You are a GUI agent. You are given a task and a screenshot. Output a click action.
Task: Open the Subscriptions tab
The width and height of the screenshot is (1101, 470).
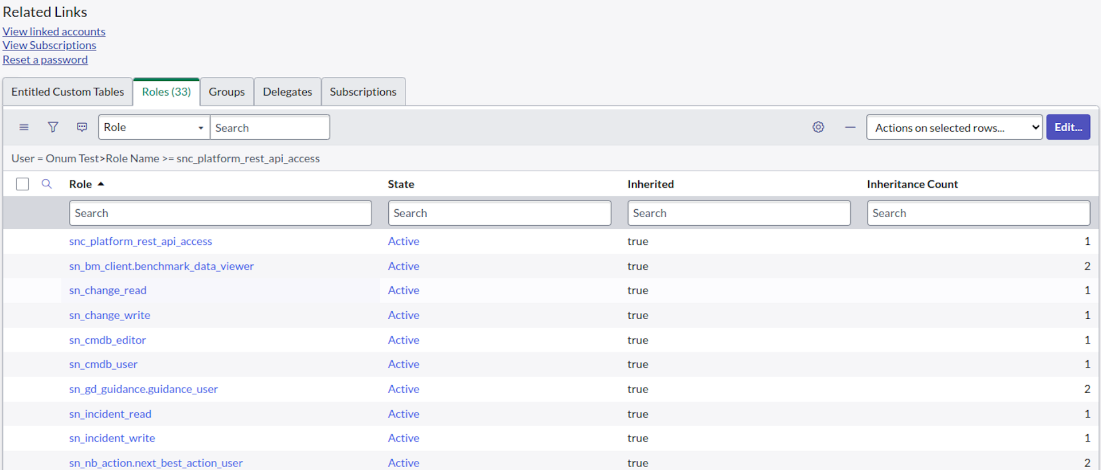[363, 92]
